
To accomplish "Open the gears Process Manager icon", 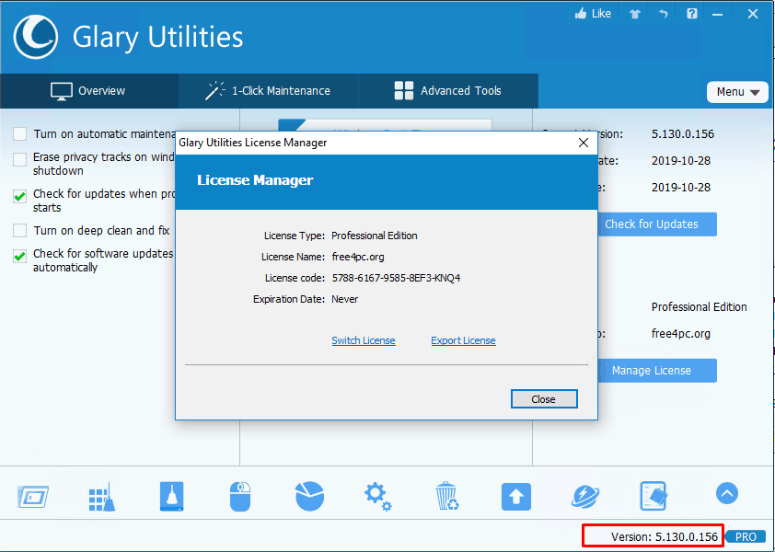I will tap(378, 497).
